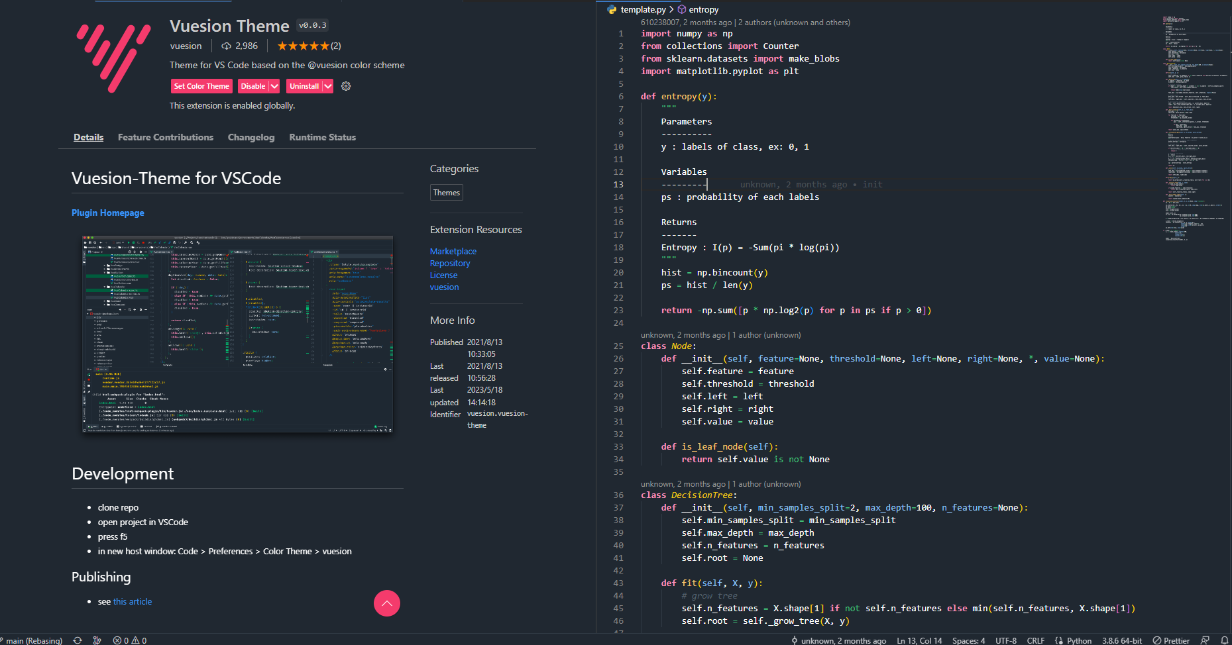Click the Vuesion Theme logo icon
The width and height of the screenshot is (1232, 645).
click(x=113, y=58)
